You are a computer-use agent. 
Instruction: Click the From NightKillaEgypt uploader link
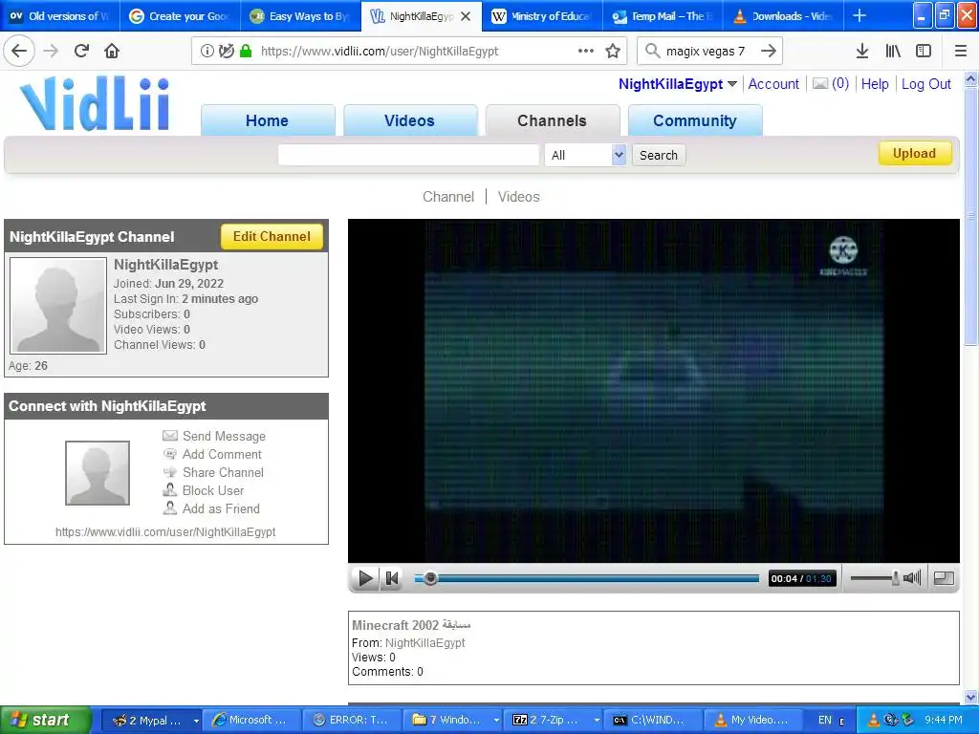tap(425, 642)
